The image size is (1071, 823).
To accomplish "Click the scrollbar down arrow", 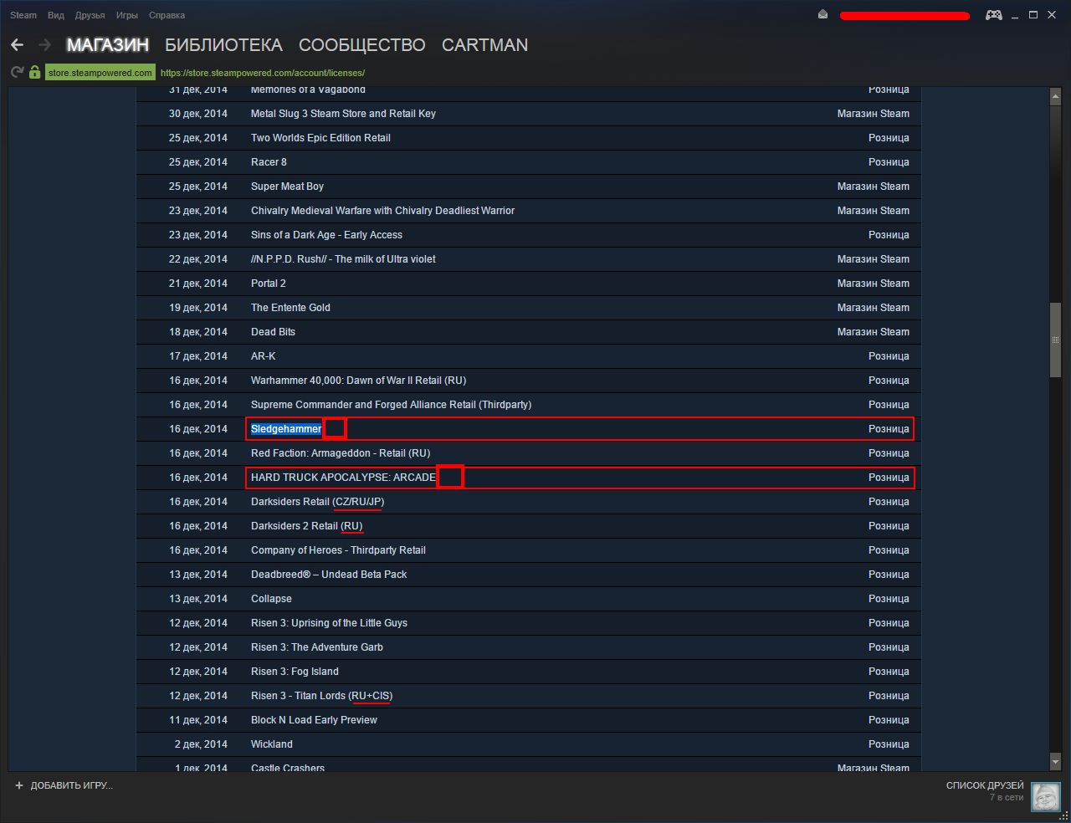I will point(1055,762).
